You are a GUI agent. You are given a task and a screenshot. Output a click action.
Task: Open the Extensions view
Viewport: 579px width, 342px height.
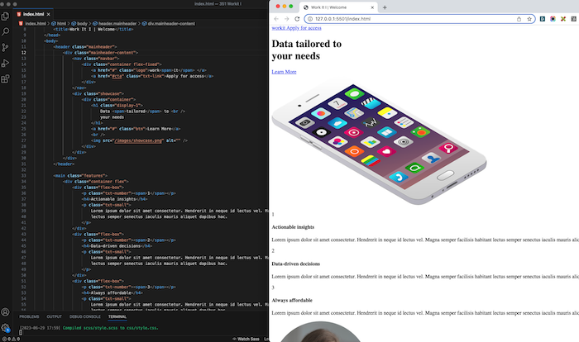[5, 79]
